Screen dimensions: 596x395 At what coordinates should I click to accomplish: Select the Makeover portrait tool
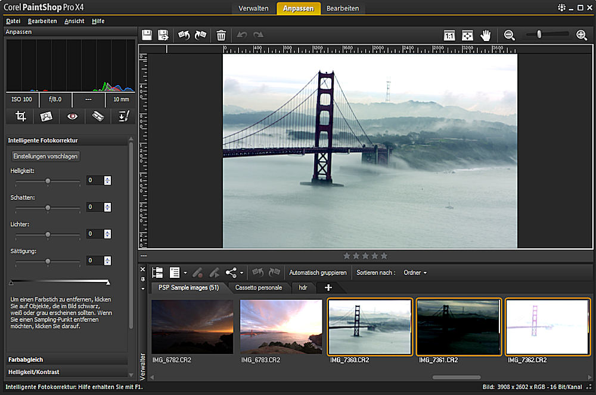pyautogui.click(x=46, y=116)
